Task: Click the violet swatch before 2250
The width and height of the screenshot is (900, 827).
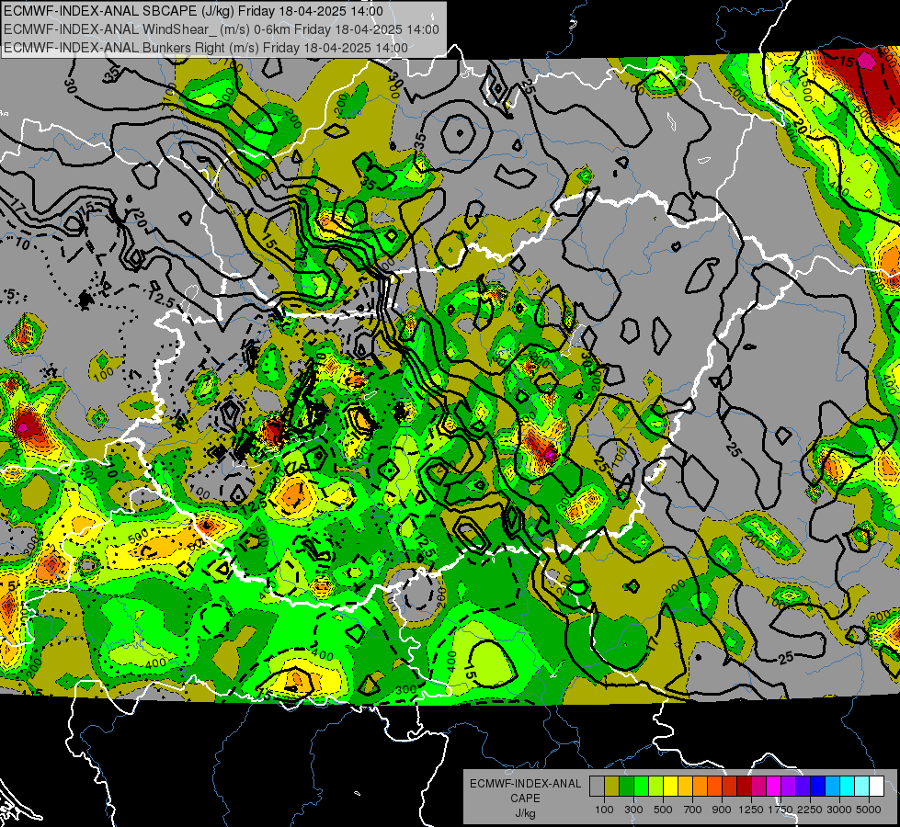Action: click(x=803, y=787)
